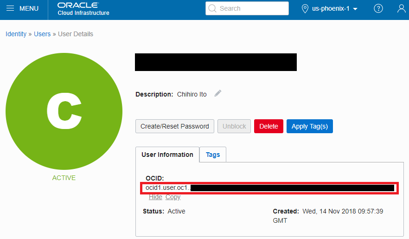Click the ACTIVE status label under avatar
The height and width of the screenshot is (239, 409).
tap(64, 178)
